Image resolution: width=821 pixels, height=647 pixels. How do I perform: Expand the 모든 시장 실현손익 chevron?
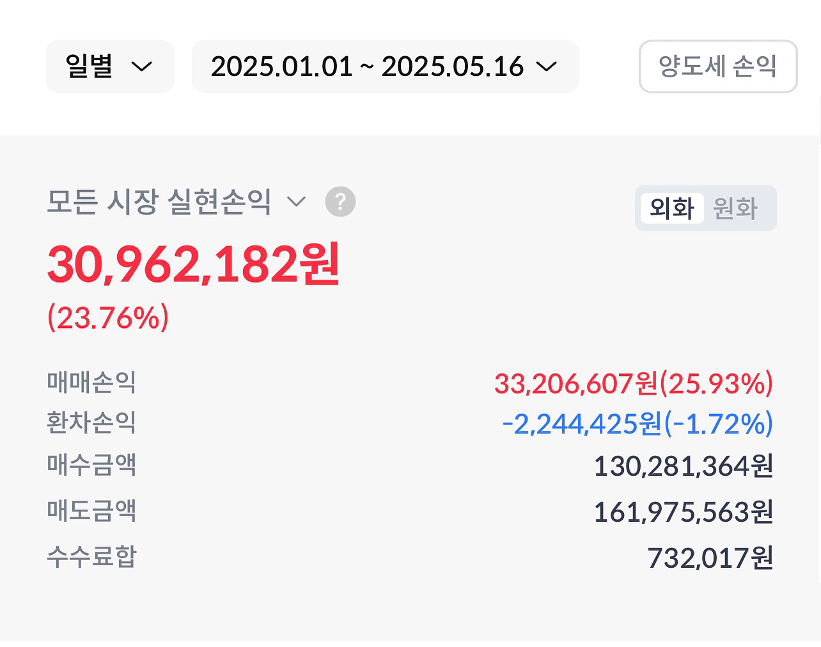pyautogui.click(x=296, y=202)
